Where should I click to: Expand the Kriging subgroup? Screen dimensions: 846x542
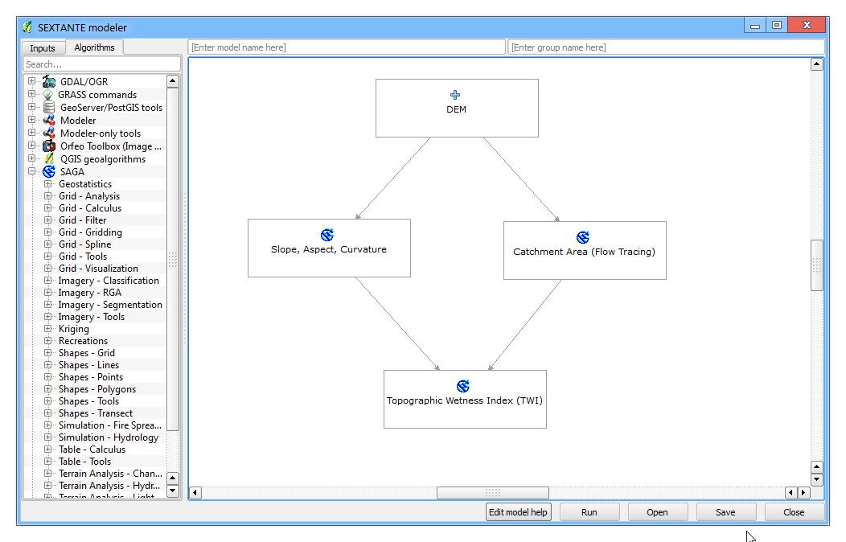click(48, 328)
